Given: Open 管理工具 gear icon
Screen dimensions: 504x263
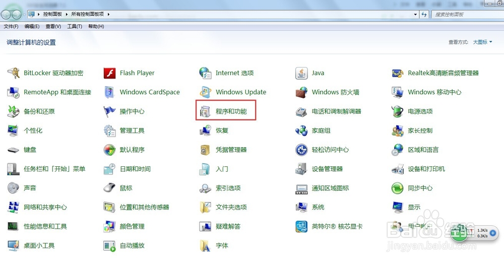Looking at the screenshot, I should [x=109, y=131].
